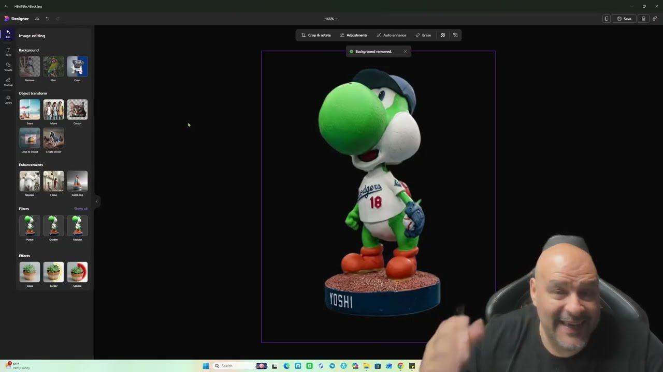663x372 pixels.
Task: Open the Markup tool in the sidebar
Action: coord(8,82)
